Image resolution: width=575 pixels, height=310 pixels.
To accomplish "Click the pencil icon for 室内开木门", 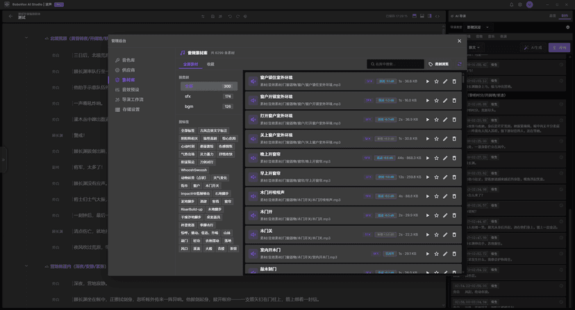I will [x=445, y=254].
